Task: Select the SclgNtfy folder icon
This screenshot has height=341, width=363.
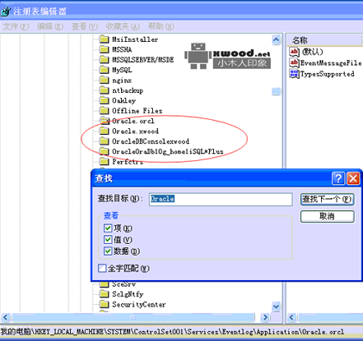Action: 104,294
